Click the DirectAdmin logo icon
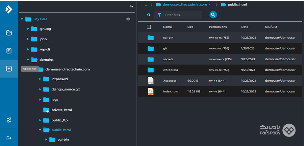The image size is (304, 146). coord(9,9)
